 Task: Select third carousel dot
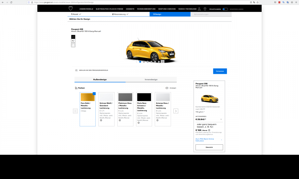point(148,62)
